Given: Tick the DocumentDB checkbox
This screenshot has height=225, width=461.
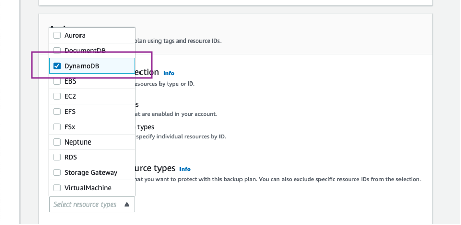Looking at the screenshot, I should pyautogui.click(x=57, y=51).
